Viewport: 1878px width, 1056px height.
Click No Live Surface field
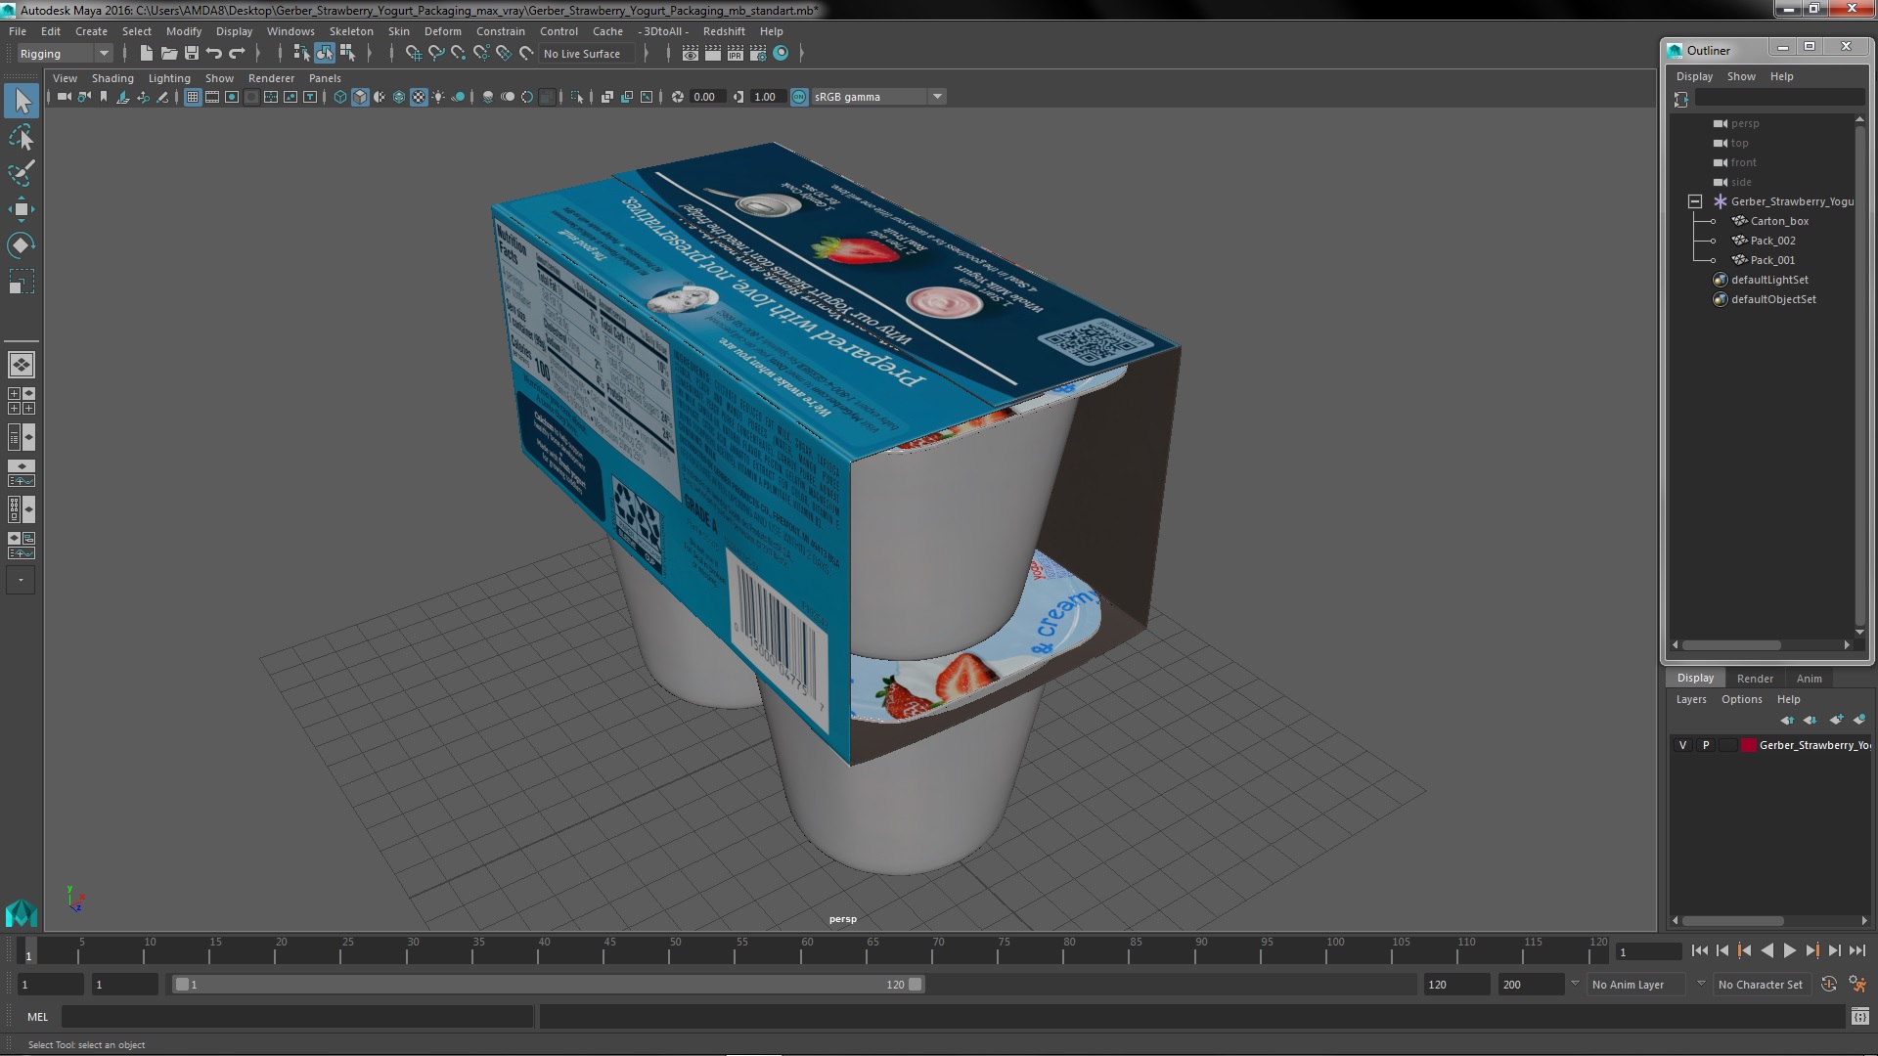point(587,54)
